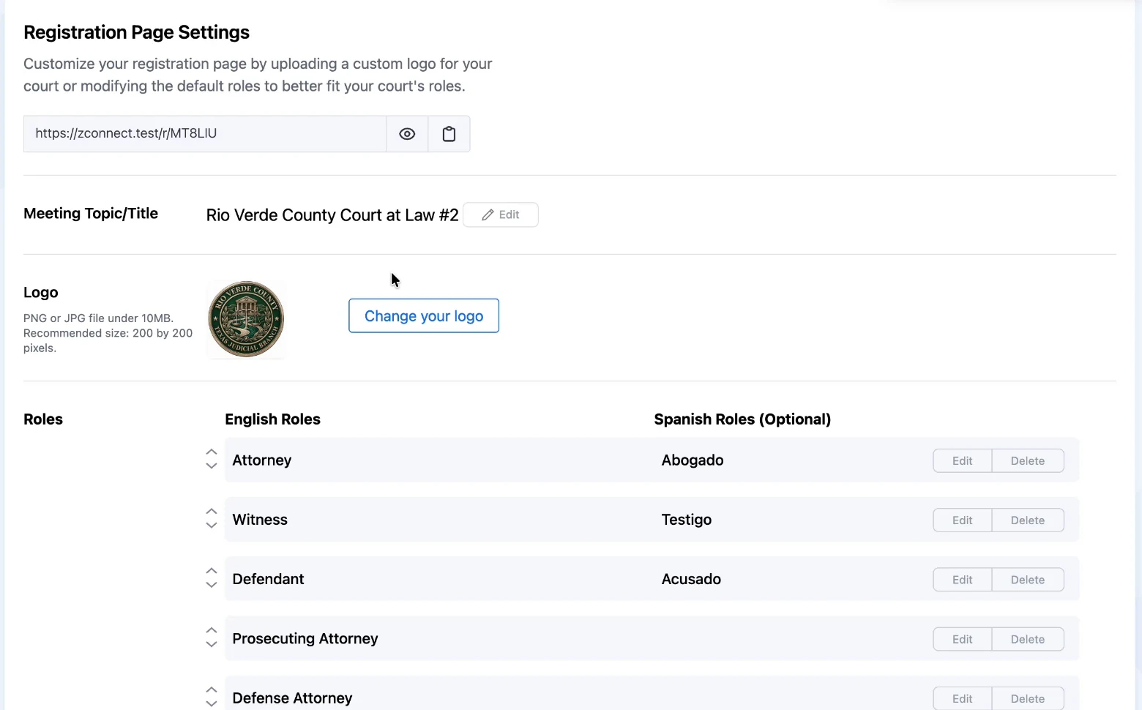Delete the Witness role
This screenshot has width=1142, height=710.
point(1028,520)
